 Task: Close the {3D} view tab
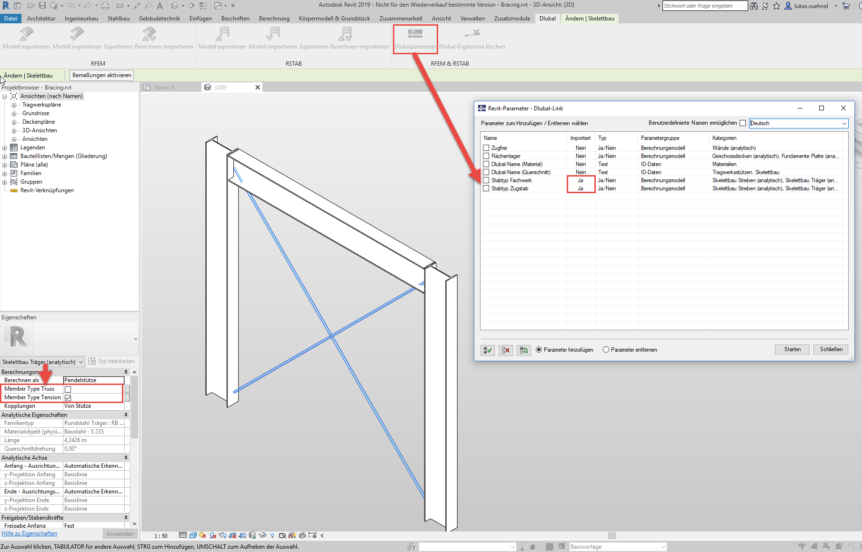[258, 88]
